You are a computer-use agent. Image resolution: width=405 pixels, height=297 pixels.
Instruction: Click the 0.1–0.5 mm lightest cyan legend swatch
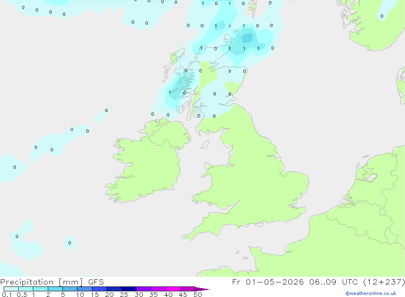pyautogui.click(x=11, y=289)
